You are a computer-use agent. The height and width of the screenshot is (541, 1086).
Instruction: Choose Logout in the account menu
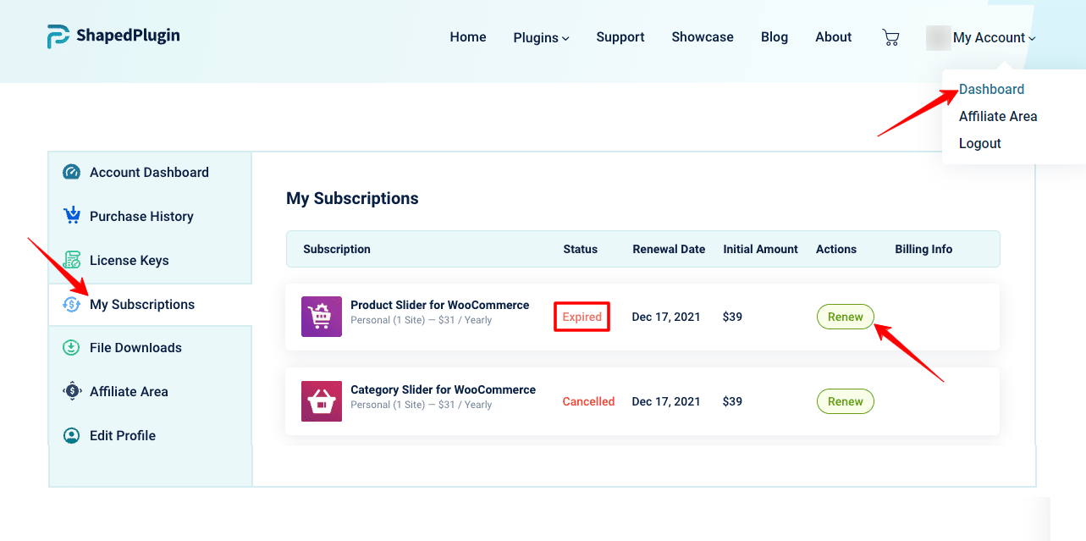979,143
